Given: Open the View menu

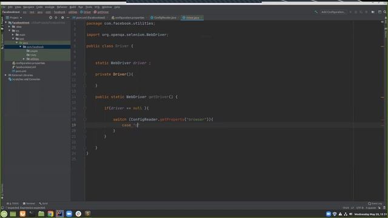Looking at the screenshot, I should (x=18, y=7).
